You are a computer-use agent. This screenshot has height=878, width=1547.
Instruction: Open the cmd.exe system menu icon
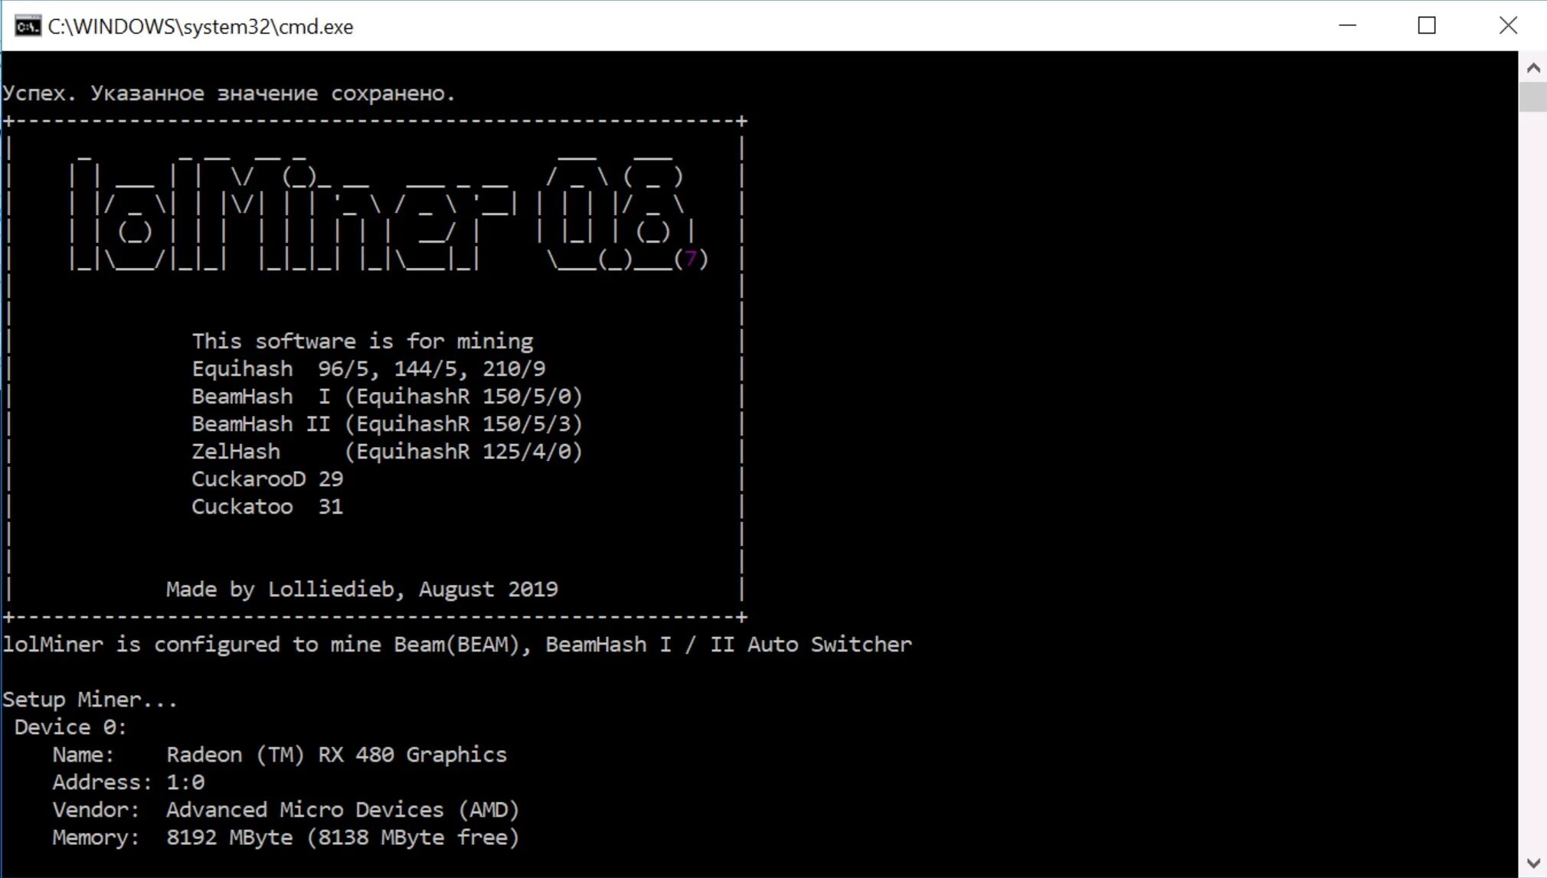pyautogui.click(x=27, y=27)
